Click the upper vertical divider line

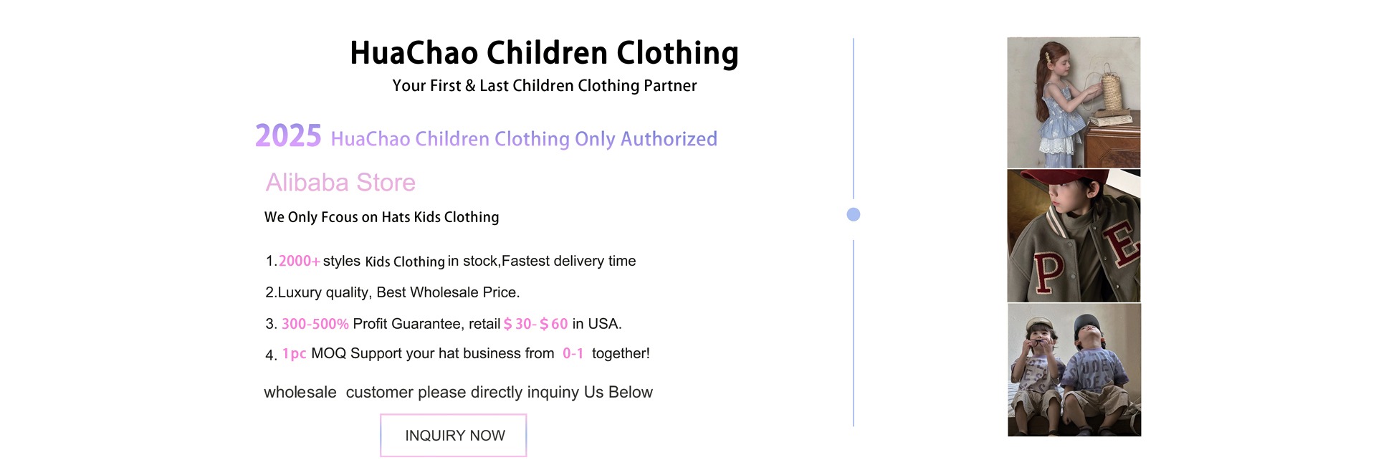click(853, 118)
